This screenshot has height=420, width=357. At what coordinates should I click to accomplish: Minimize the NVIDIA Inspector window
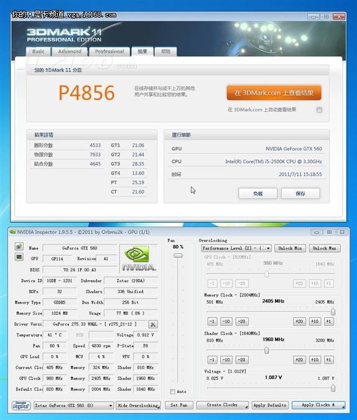317,232
